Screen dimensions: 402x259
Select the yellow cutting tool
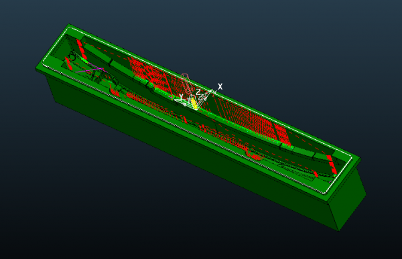pos(194,103)
